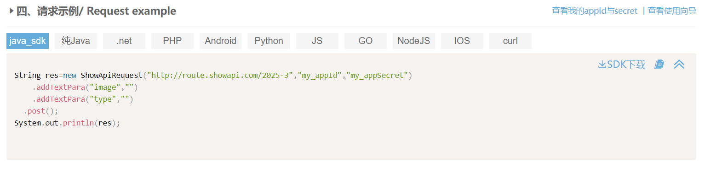This screenshot has height=169, width=705.
Task: Select the java_sdk tab
Action: click(x=28, y=41)
